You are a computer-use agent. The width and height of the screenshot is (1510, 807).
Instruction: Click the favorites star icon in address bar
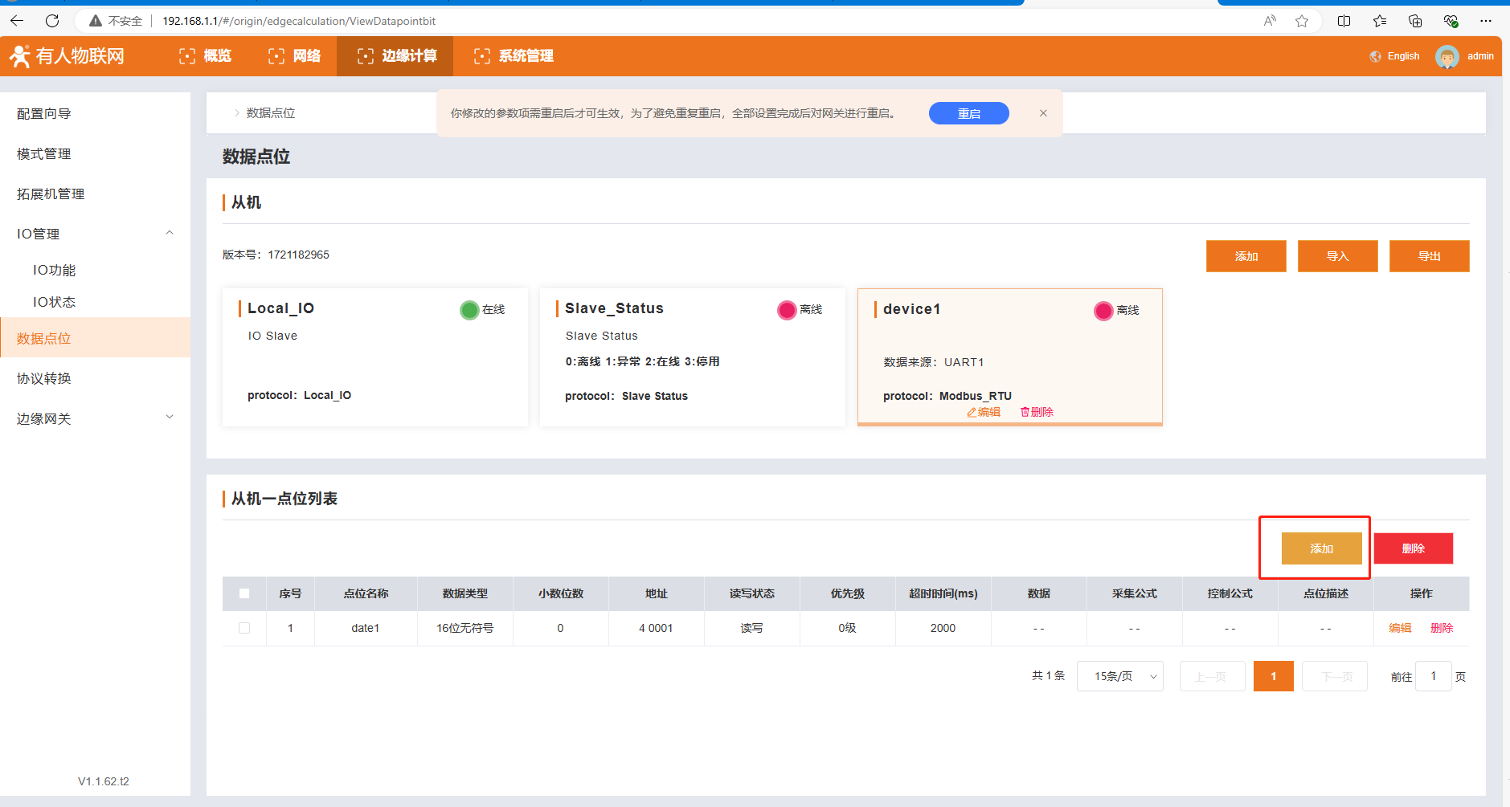click(1302, 21)
